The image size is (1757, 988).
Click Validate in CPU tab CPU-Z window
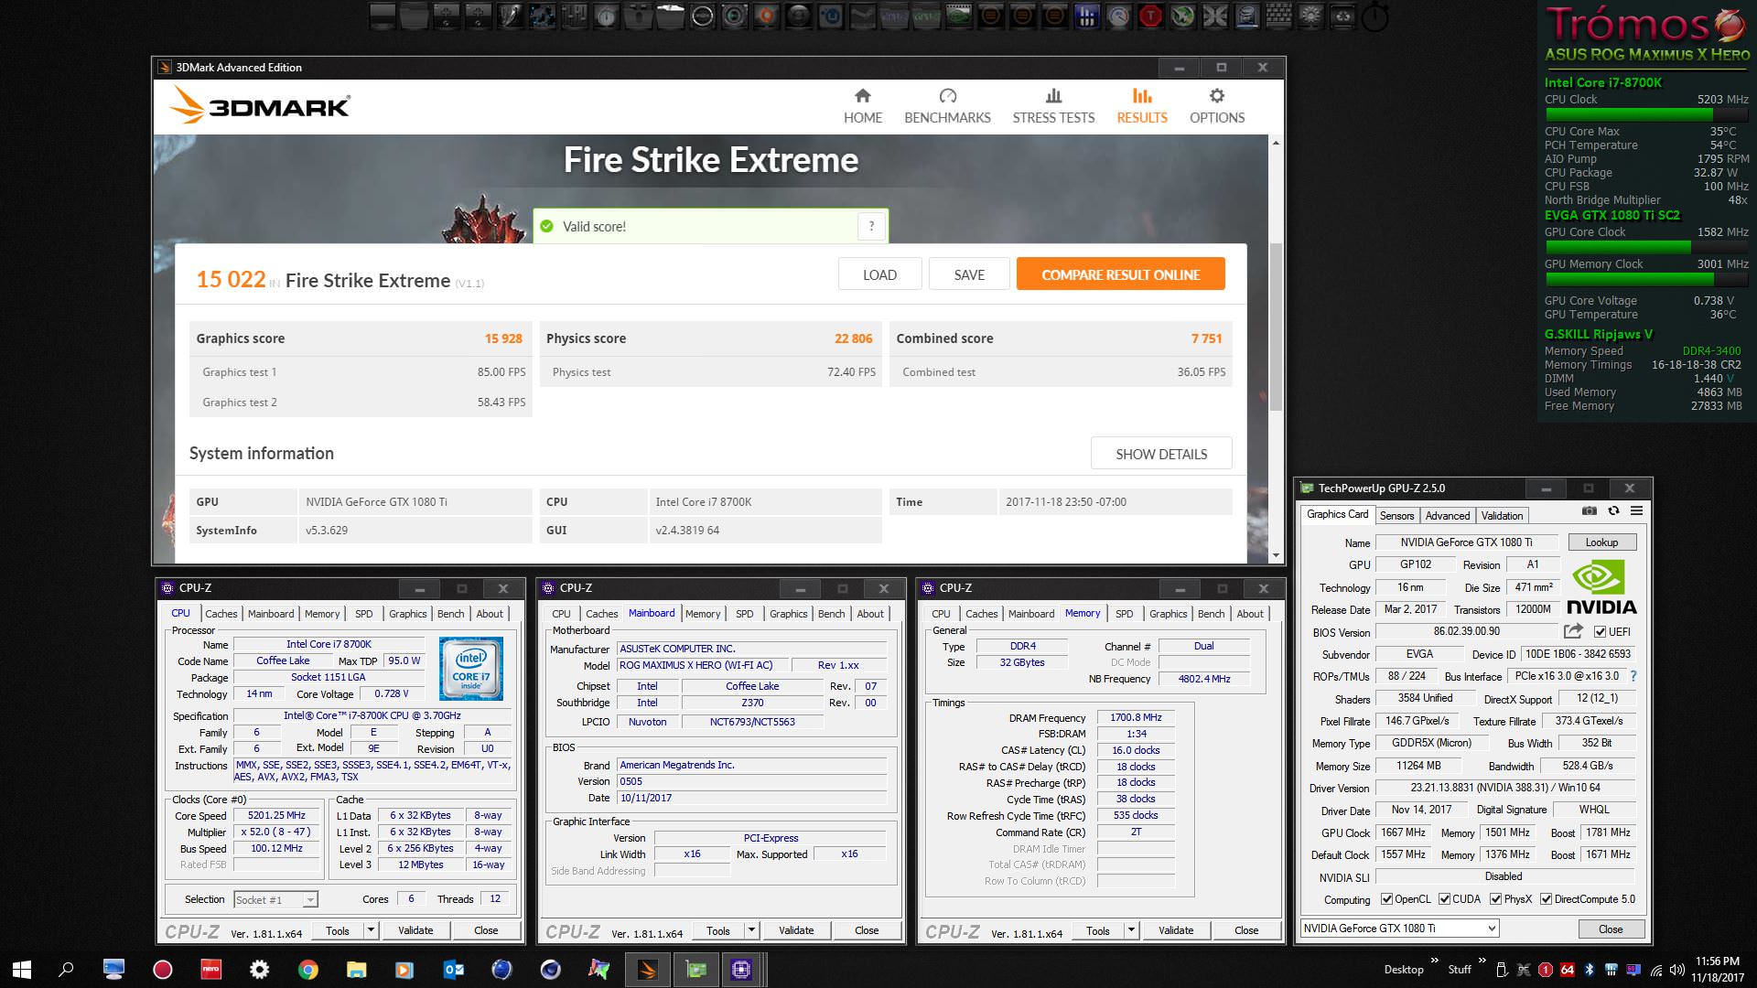tap(415, 930)
